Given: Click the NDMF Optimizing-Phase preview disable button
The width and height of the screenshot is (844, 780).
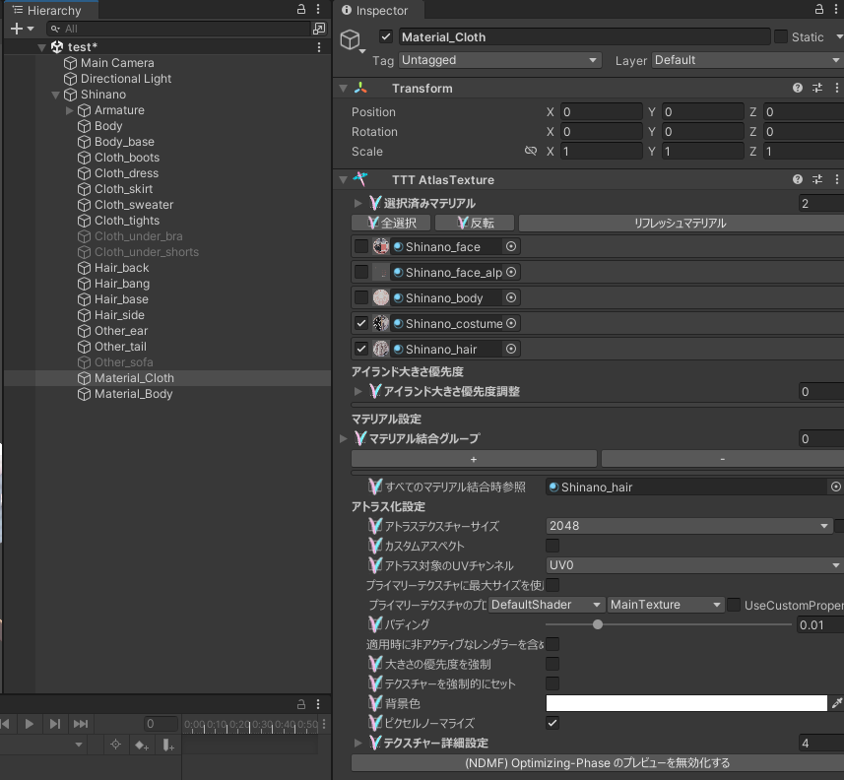Looking at the screenshot, I should (x=598, y=763).
